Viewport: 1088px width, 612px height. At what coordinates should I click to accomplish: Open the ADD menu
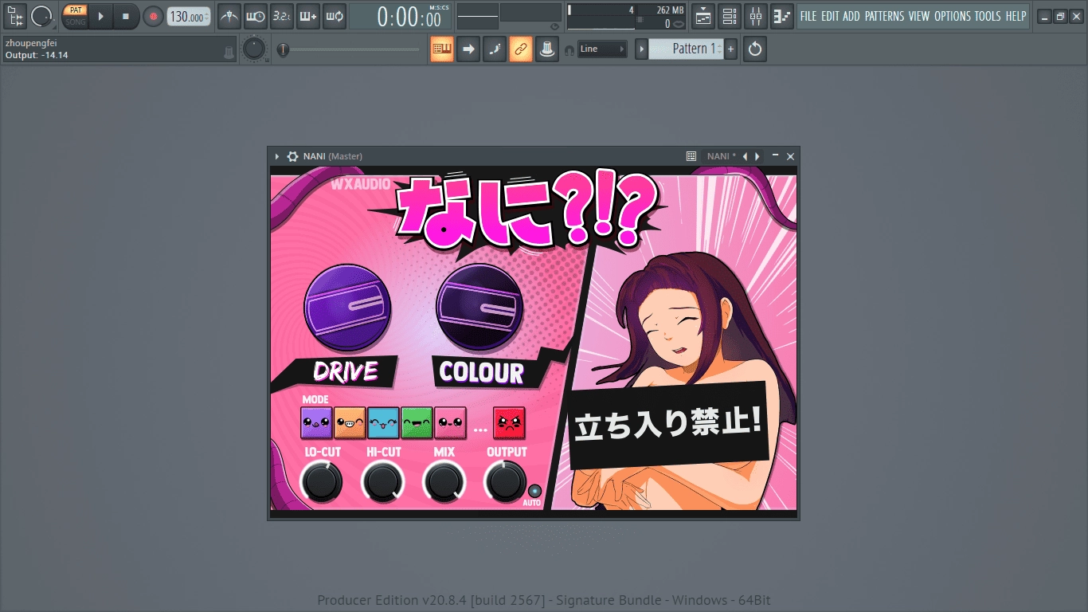[851, 16]
